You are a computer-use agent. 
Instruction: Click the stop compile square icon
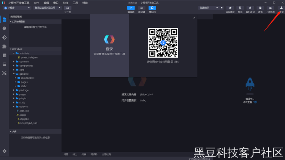coord(222,8)
